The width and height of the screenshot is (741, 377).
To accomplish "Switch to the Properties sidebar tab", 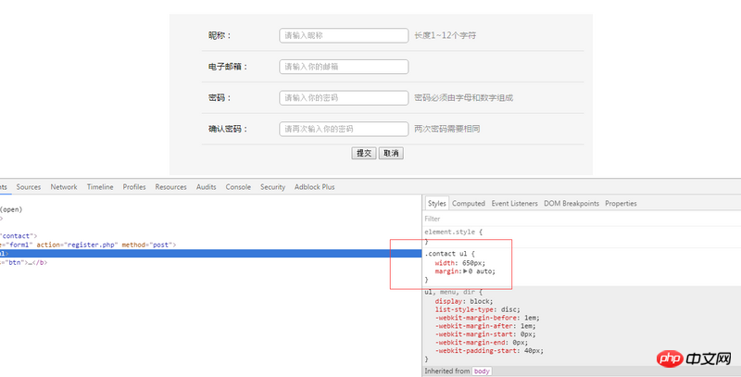I will 621,204.
